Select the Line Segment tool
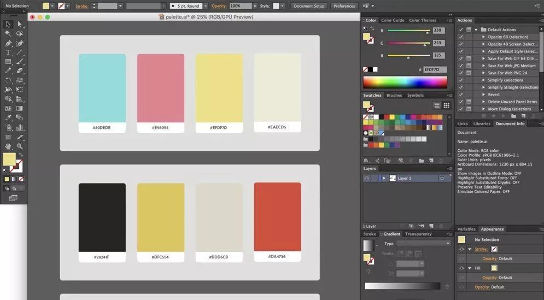The height and width of the screenshot is (300, 544). (20, 52)
